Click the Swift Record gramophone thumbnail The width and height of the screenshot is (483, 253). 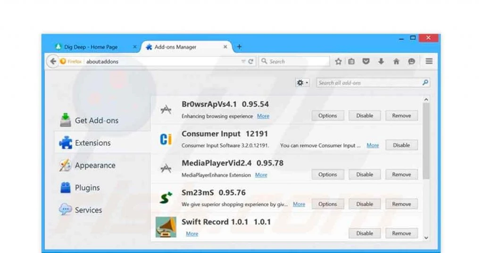pyautogui.click(x=166, y=227)
